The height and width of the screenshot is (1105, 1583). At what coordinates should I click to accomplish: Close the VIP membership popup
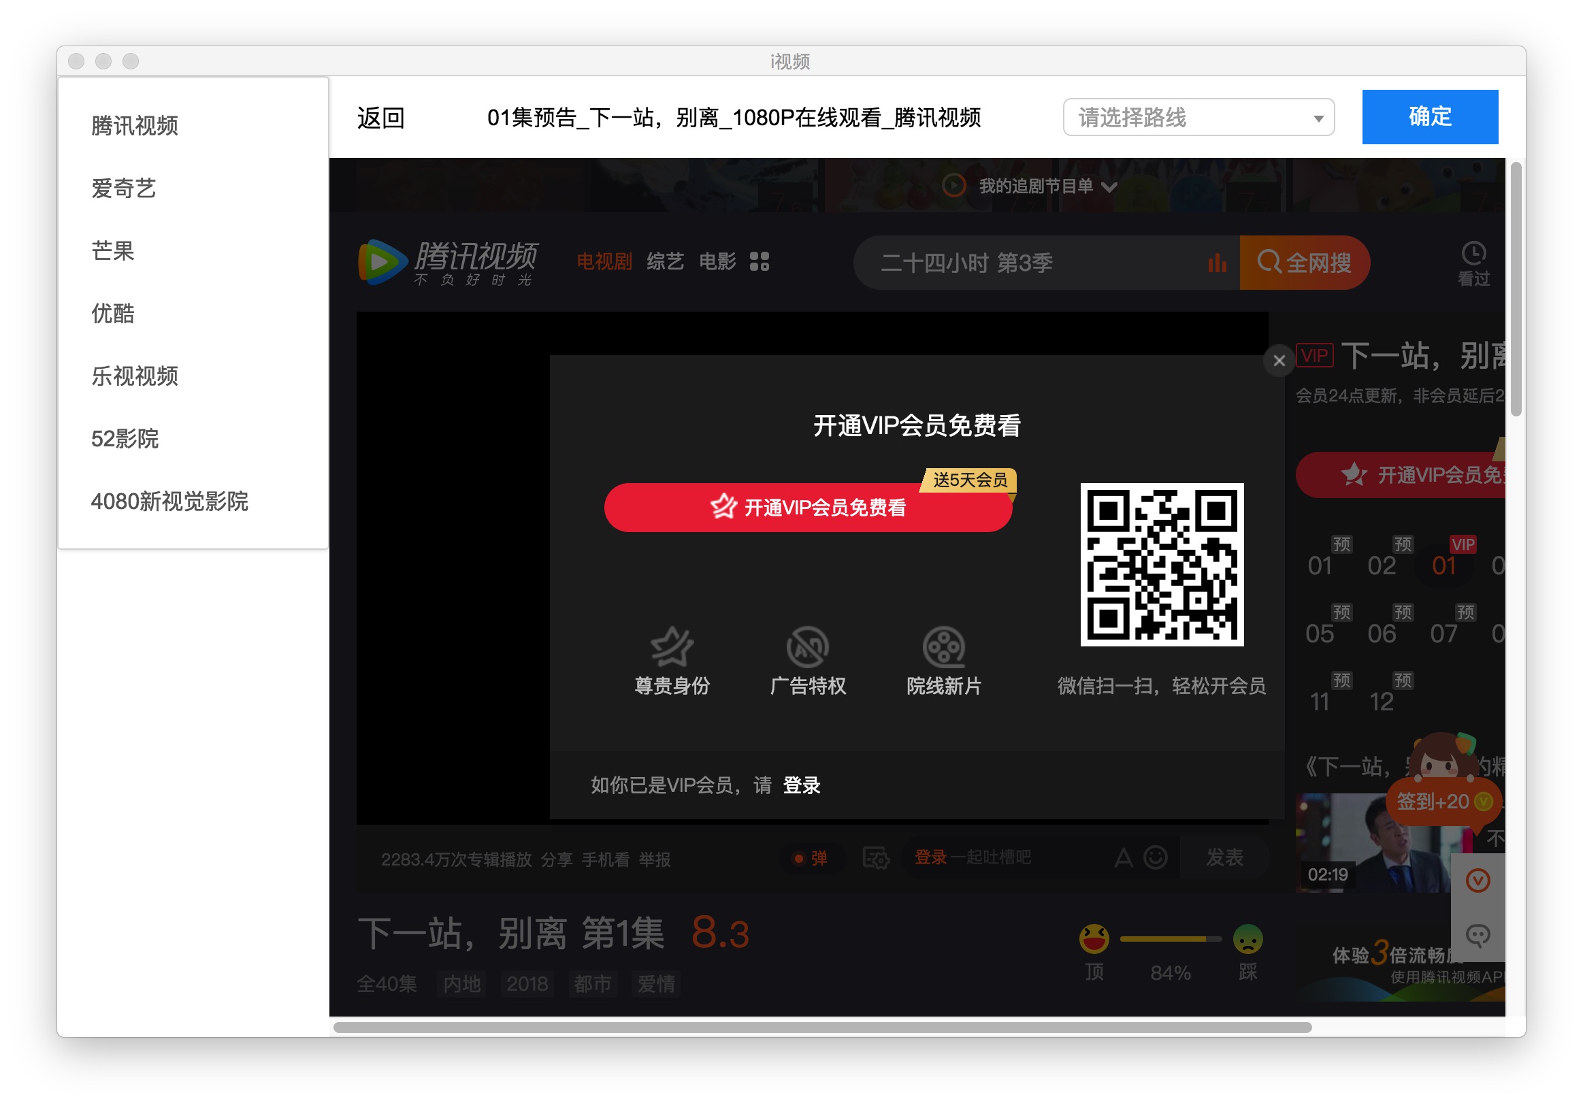click(x=1279, y=361)
